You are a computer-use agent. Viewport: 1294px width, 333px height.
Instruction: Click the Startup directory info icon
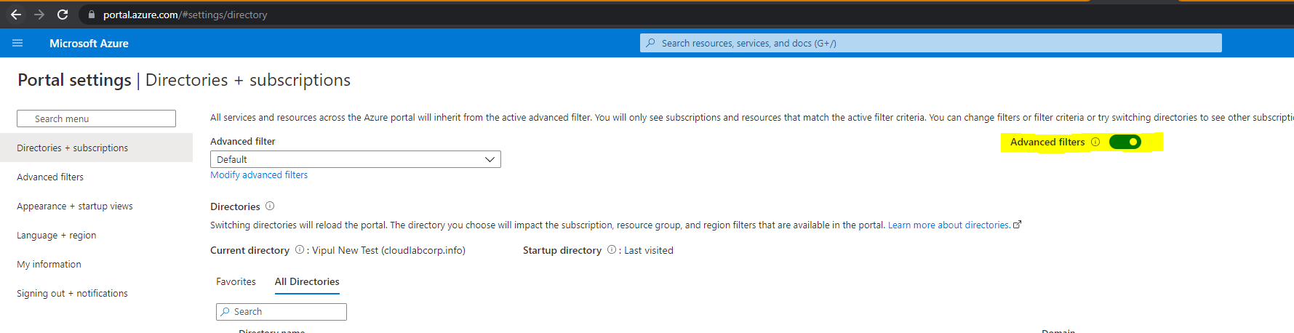[612, 249]
